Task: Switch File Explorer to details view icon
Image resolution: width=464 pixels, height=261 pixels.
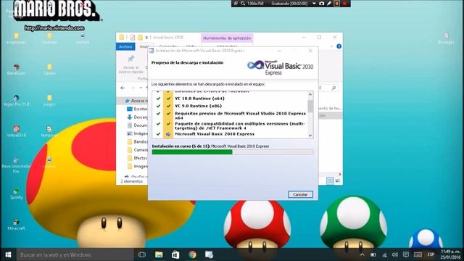Action: coord(331,181)
